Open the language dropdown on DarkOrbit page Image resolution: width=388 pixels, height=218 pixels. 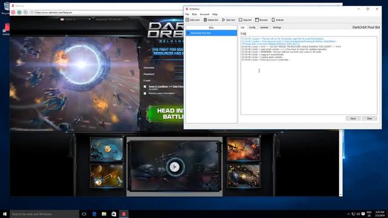click(75, 19)
